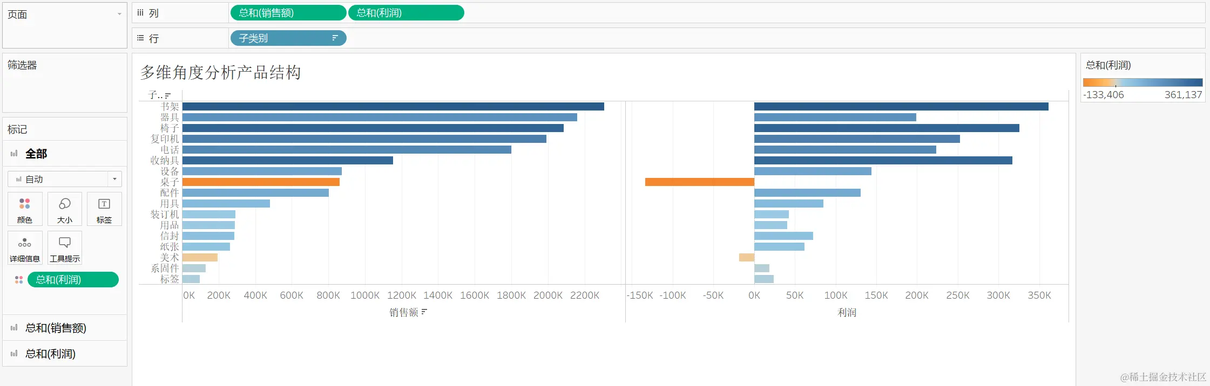Click the sort icon beside 销售额 axis title
This screenshot has height=386, width=1210.
[424, 312]
